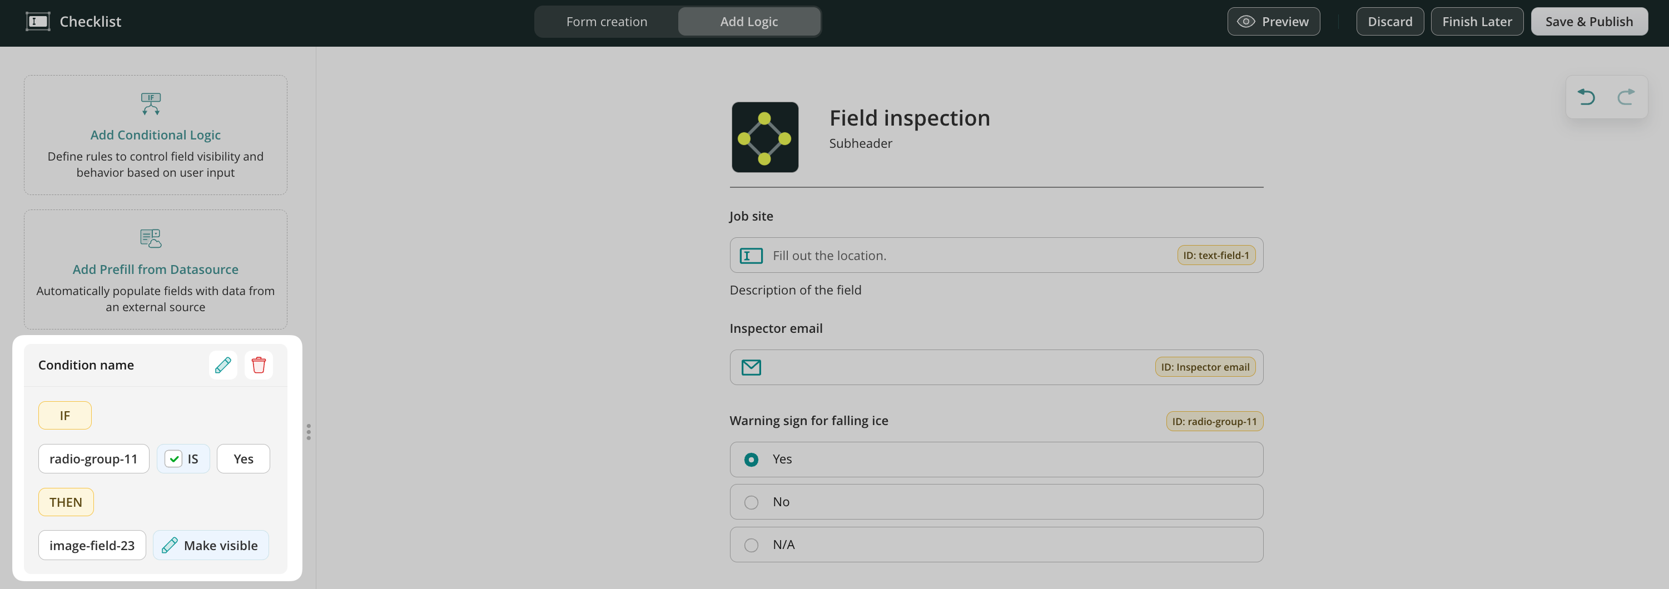Click the Add Prefill from Datasource icon
Viewport: 1669px width, 589px height.
point(151,238)
